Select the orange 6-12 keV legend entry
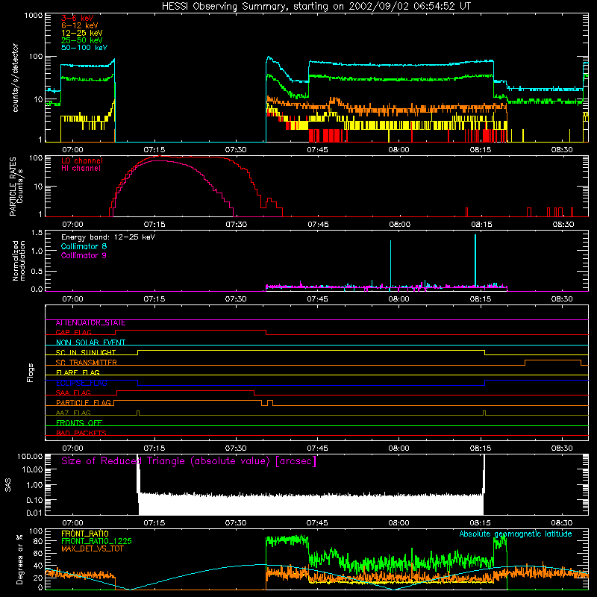 coord(80,25)
